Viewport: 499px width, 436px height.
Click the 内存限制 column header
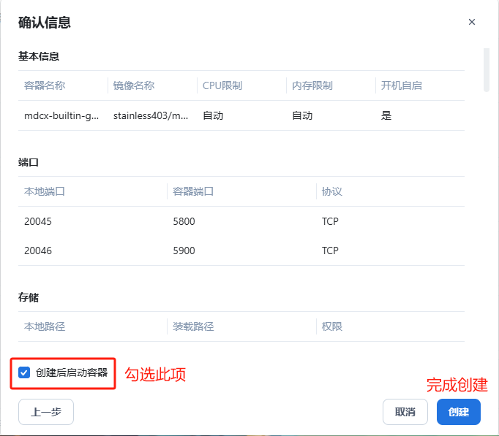point(312,85)
